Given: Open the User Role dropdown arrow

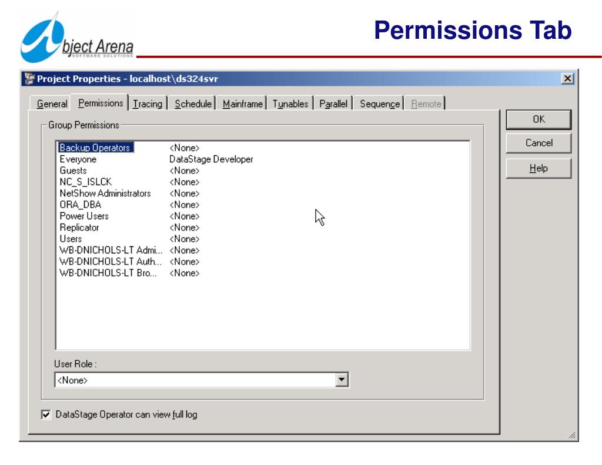Looking at the screenshot, I should (342, 380).
